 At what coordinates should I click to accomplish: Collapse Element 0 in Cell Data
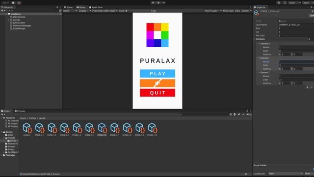click(x=259, y=44)
